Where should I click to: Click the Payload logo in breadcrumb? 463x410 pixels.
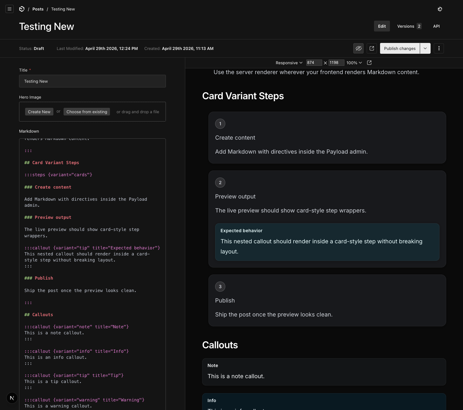(x=22, y=9)
